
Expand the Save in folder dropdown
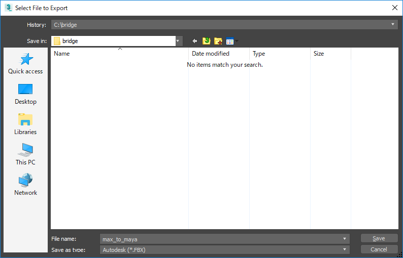pyautogui.click(x=178, y=41)
